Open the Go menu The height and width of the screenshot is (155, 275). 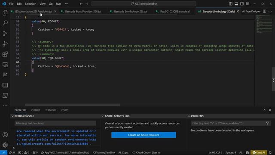coord(51,4)
